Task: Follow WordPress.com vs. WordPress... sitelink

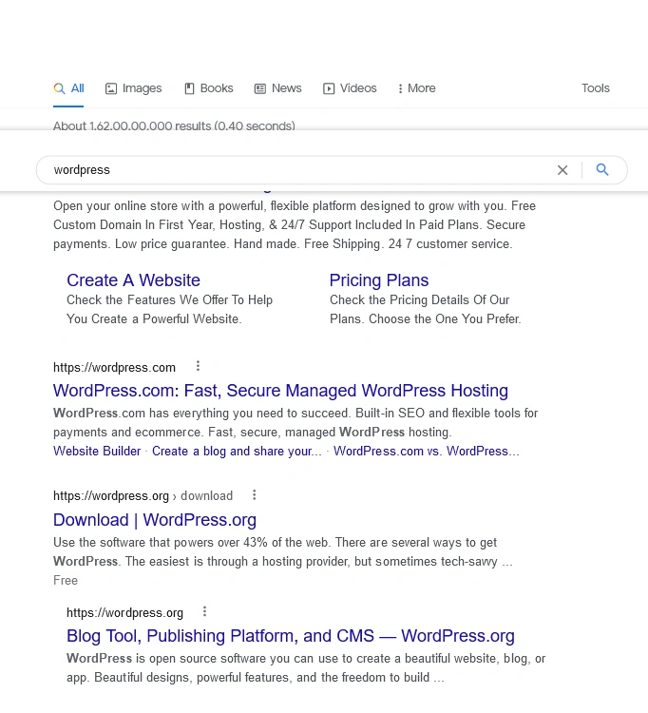Action: pyautogui.click(x=426, y=451)
